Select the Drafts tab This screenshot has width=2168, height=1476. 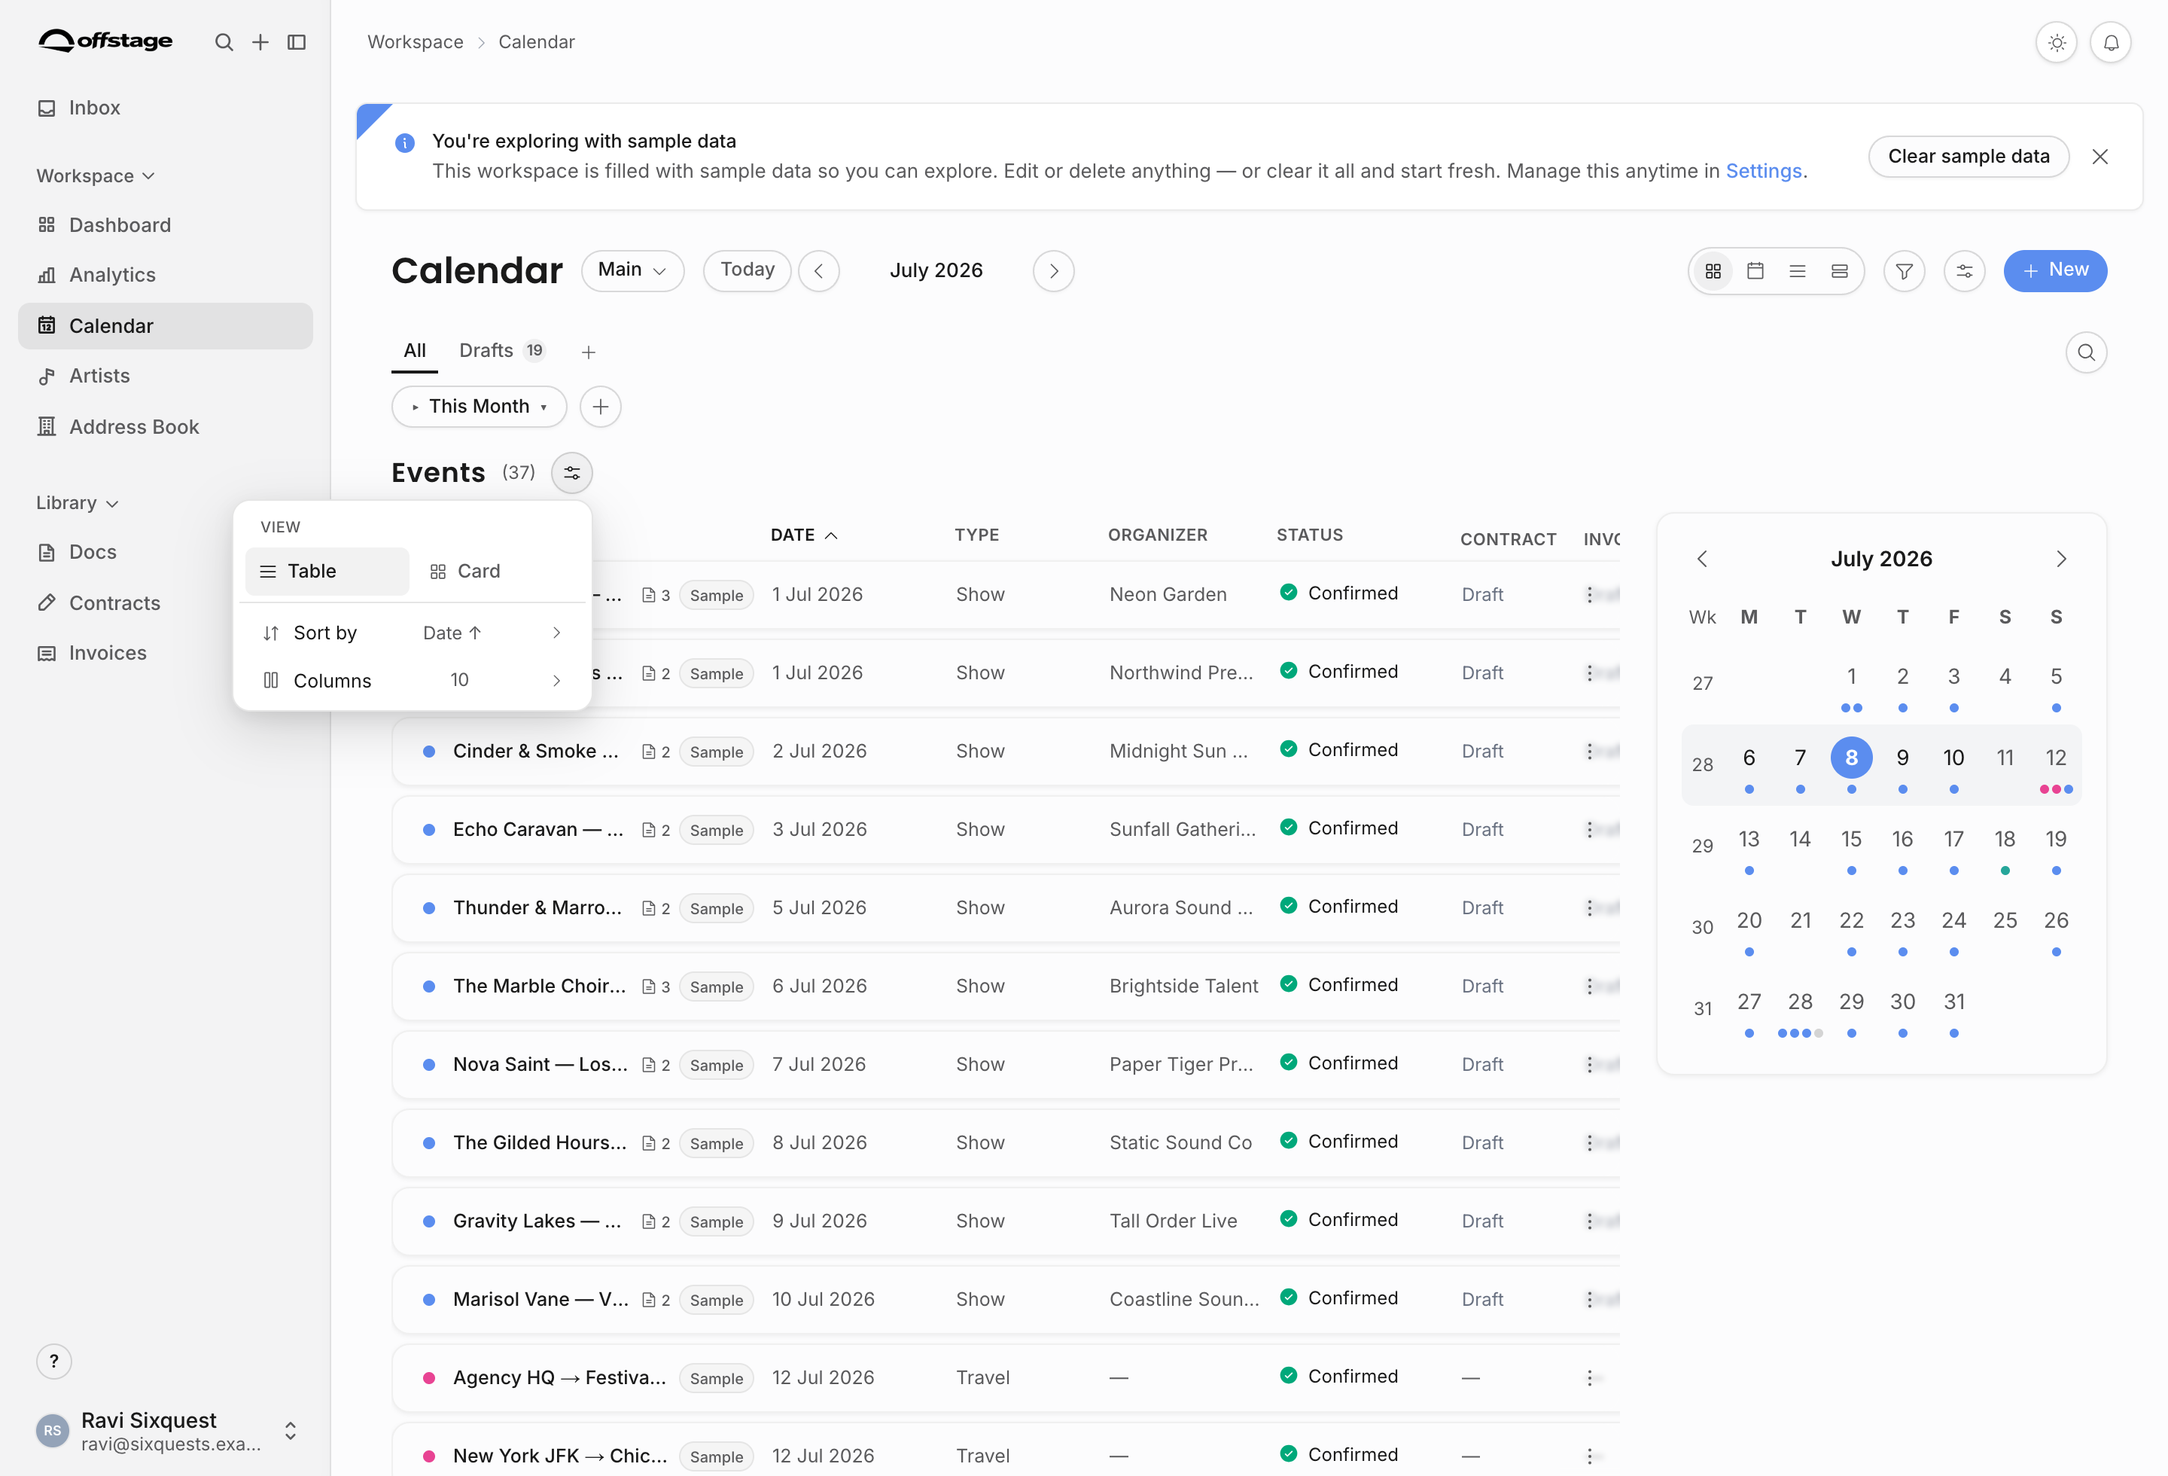point(502,351)
